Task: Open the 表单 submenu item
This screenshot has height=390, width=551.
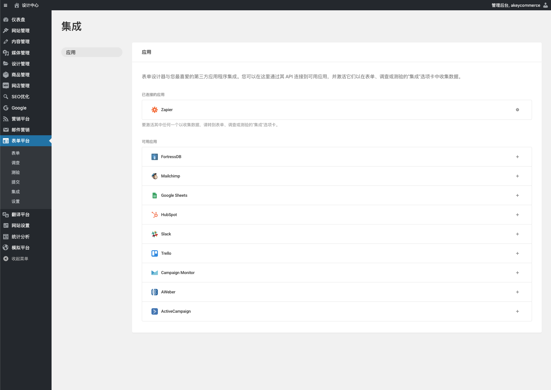Action: click(26, 153)
